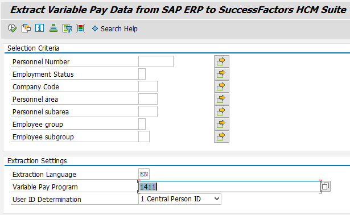The height and width of the screenshot is (215, 350).
Task: Click the dynamic selections filter icon
Action: tap(67, 28)
